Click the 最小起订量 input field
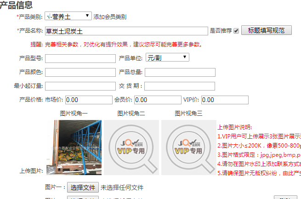Screen dimensions: 301x199 coord(80,86)
